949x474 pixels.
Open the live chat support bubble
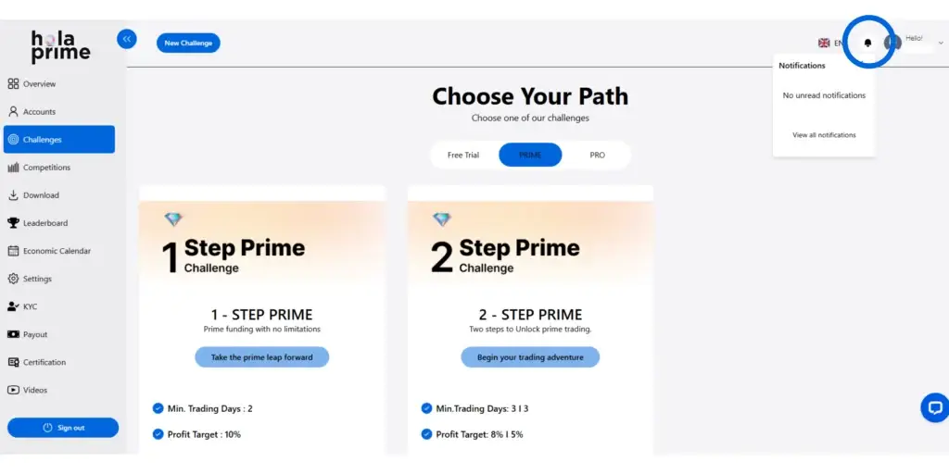click(x=934, y=407)
